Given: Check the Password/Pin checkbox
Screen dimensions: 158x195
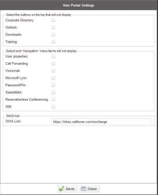Looking at the screenshot, I should tap(53, 85).
